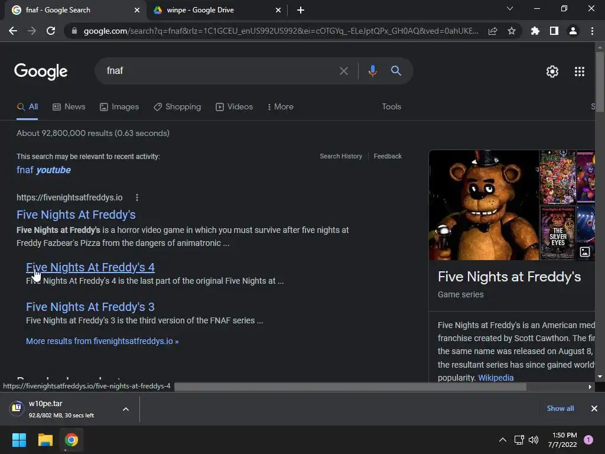Screen dimensions: 605x454
Task: Open the Five Nights At Freddy's main result
Action: (x=76, y=215)
